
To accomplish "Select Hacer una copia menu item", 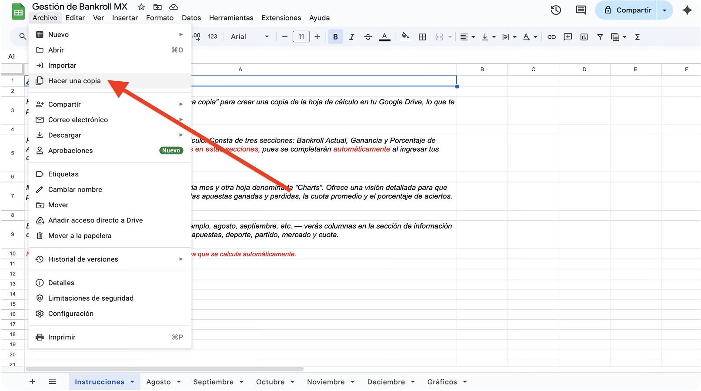I will [x=74, y=81].
